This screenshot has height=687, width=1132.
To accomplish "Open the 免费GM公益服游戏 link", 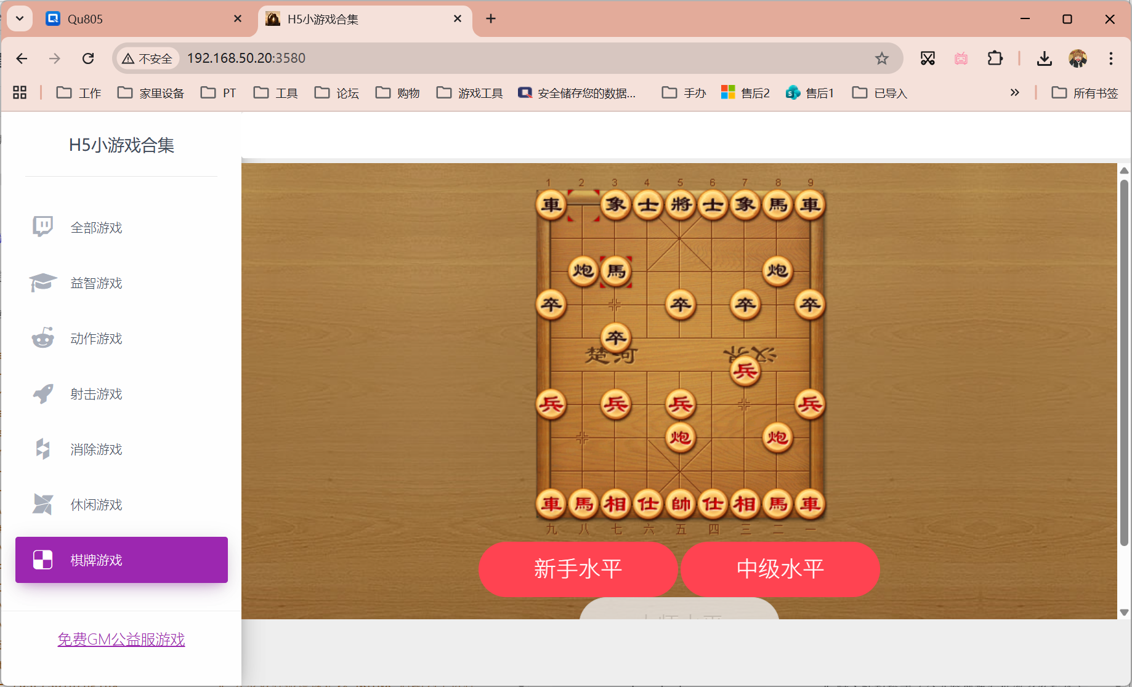I will [121, 639].
